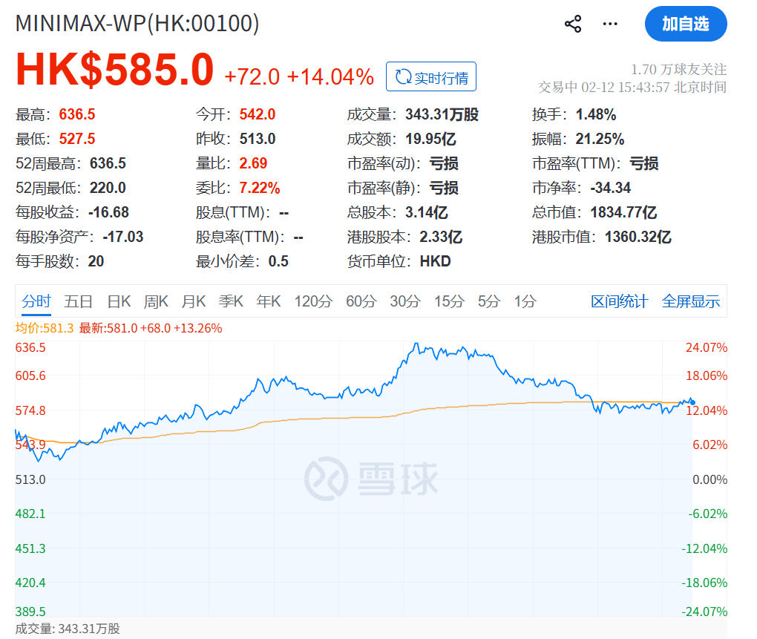Open the 季K chart view
Screen dimensions: 757x639
coord(230,301)
